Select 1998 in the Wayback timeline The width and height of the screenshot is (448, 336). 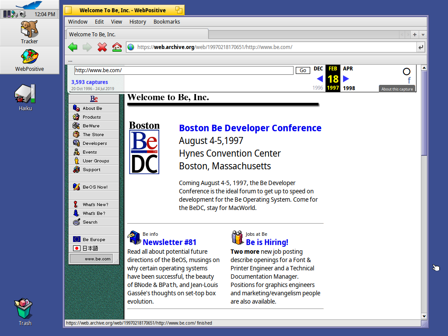coord(349,88)
